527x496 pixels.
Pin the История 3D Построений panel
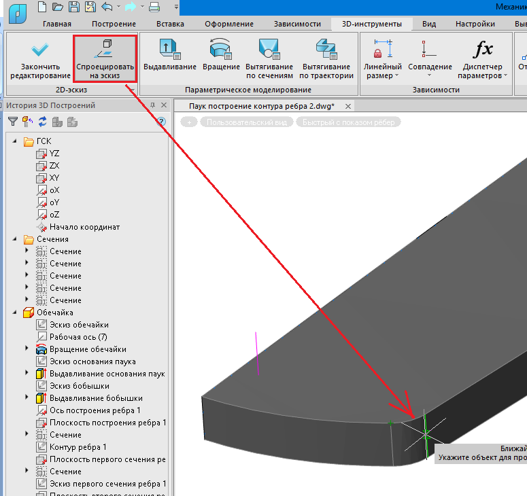[x=152, y=105]
